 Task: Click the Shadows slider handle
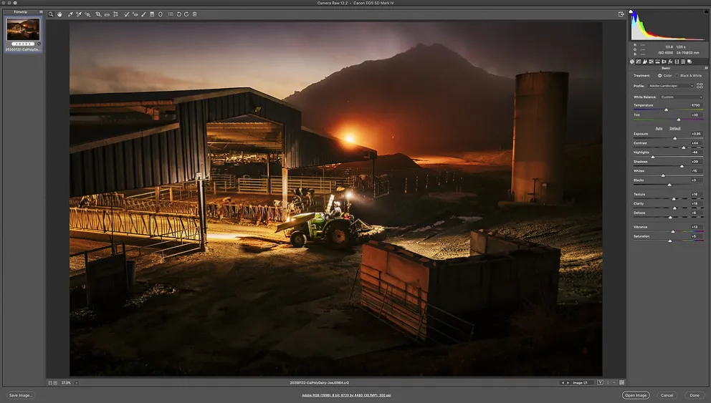coord(682,166)
